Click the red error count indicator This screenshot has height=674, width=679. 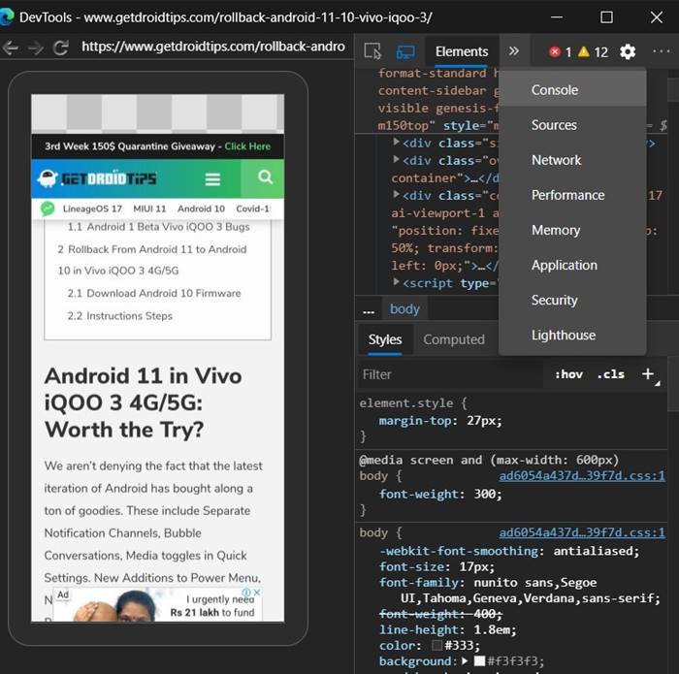coord(560,52)
